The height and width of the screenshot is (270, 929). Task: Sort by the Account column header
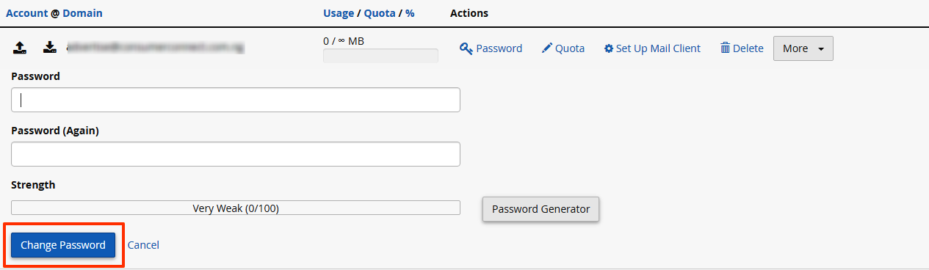click(x=26, y=13)
